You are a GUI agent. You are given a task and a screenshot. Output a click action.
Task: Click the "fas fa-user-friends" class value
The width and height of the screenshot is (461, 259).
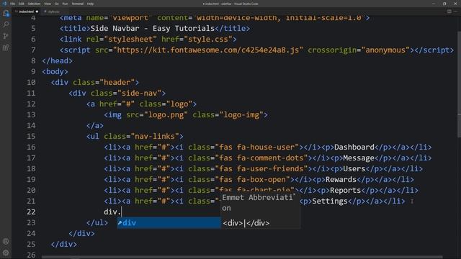261,169
